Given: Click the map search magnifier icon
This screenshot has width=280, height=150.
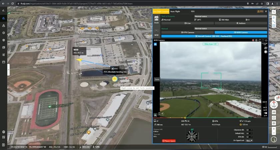Looking at the screenshot, I should (x=274, y=12).
